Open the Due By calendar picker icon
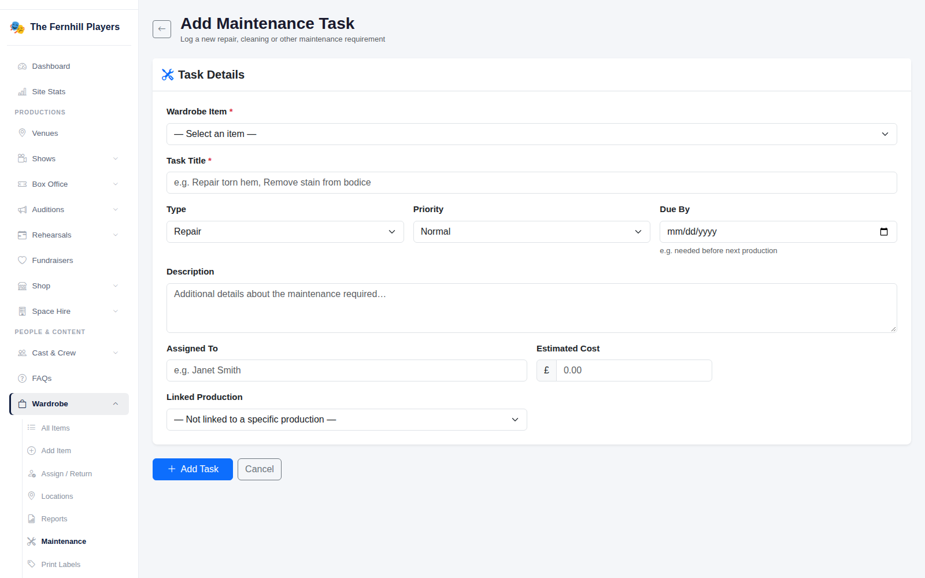Viewport: 925px width, 578px height. tap(884, 232)
